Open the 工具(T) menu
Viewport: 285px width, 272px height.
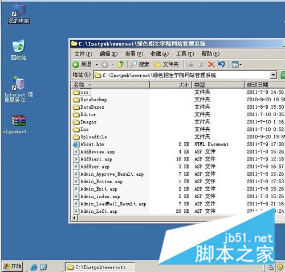point(185,54)
